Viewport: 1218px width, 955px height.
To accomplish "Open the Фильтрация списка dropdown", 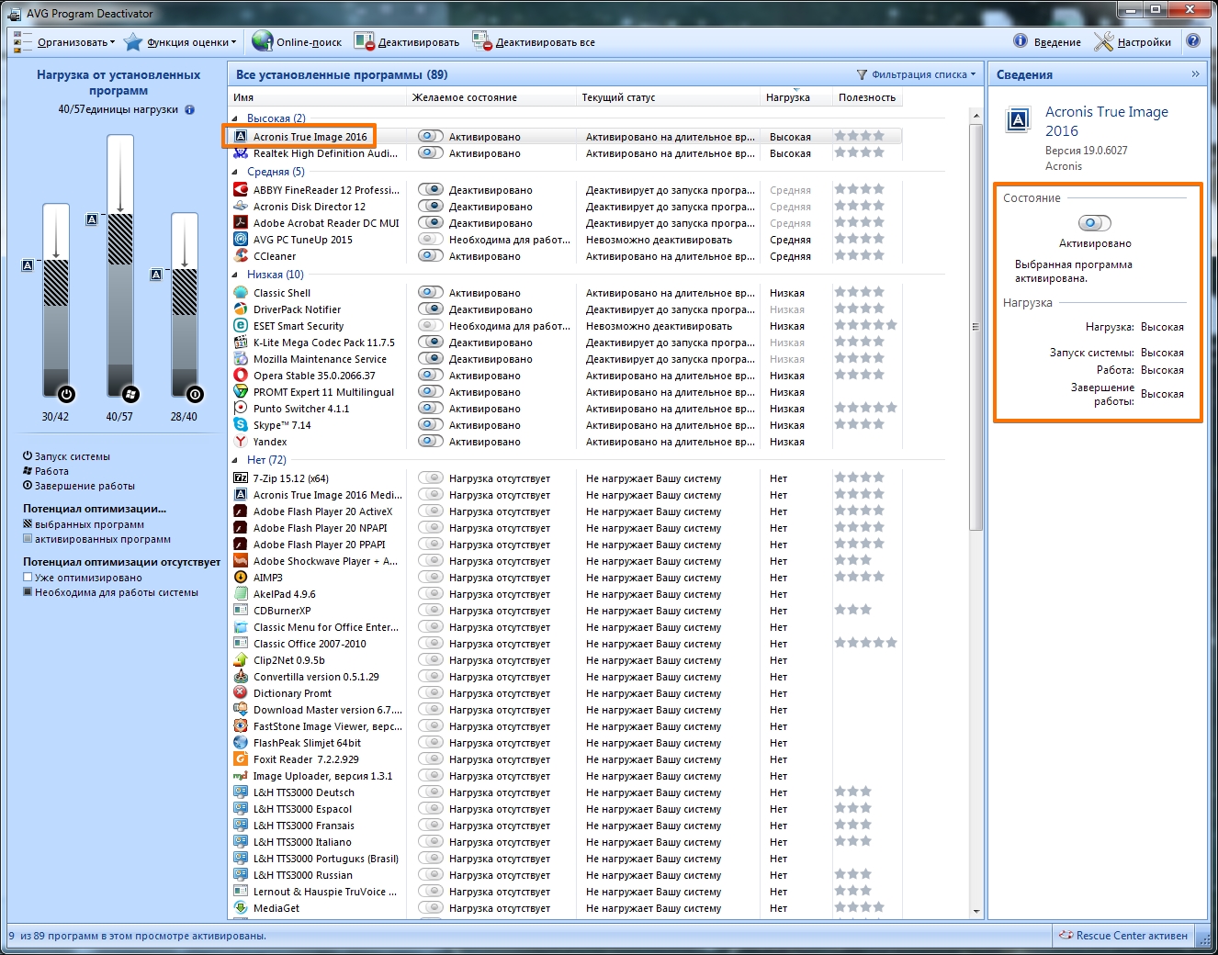I will [x=919, y=74].
